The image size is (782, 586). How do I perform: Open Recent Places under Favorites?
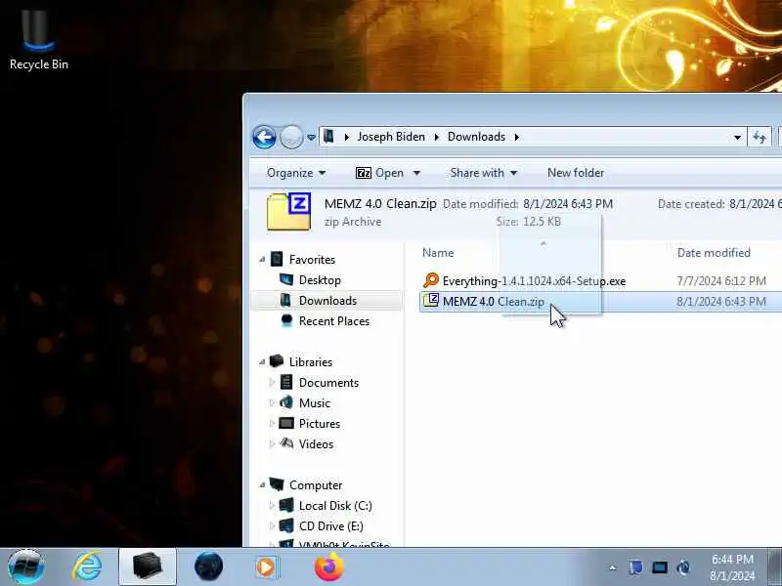[x=334, y=321]
